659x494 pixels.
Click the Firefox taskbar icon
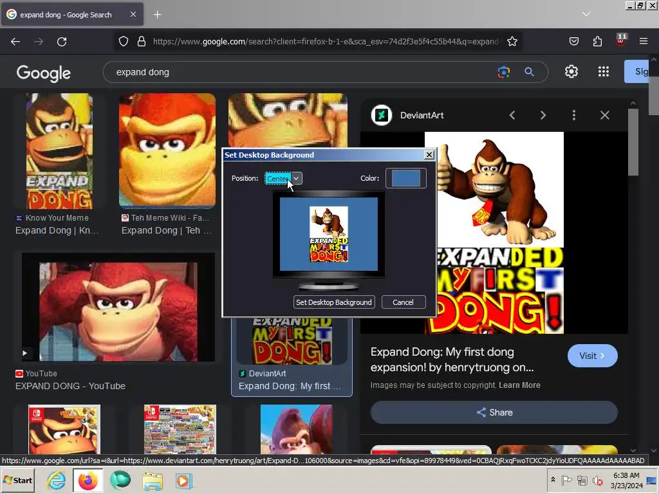pos(88,480)
